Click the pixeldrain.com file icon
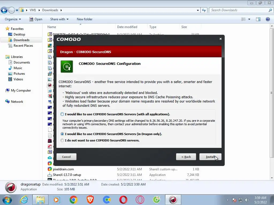Image resolution: width=274 pixels, height=205 pixels. 50,169
